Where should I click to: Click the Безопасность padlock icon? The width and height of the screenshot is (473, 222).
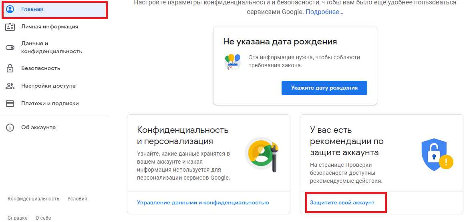pyautogui.click(x=10, y=68)
